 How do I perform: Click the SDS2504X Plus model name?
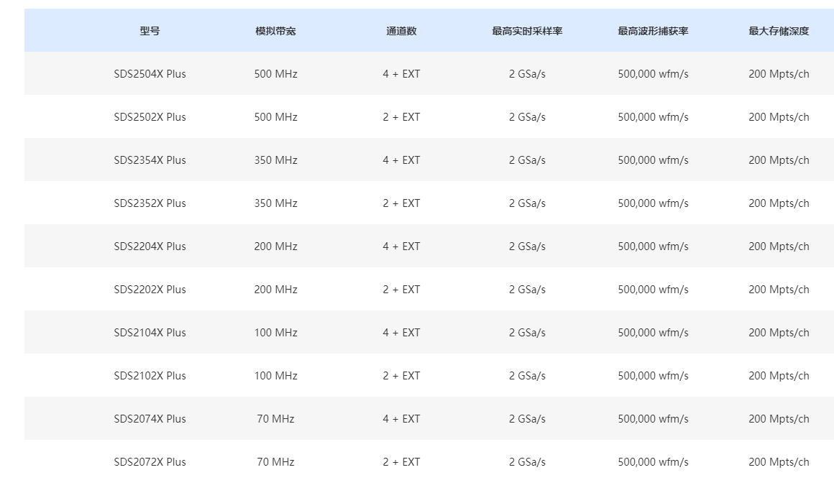[150, 74]
